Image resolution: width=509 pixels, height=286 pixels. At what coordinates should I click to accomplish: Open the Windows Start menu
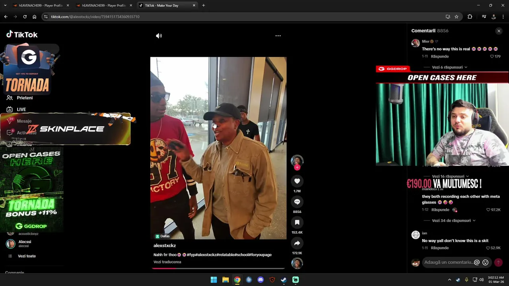(x=214, y=280)
